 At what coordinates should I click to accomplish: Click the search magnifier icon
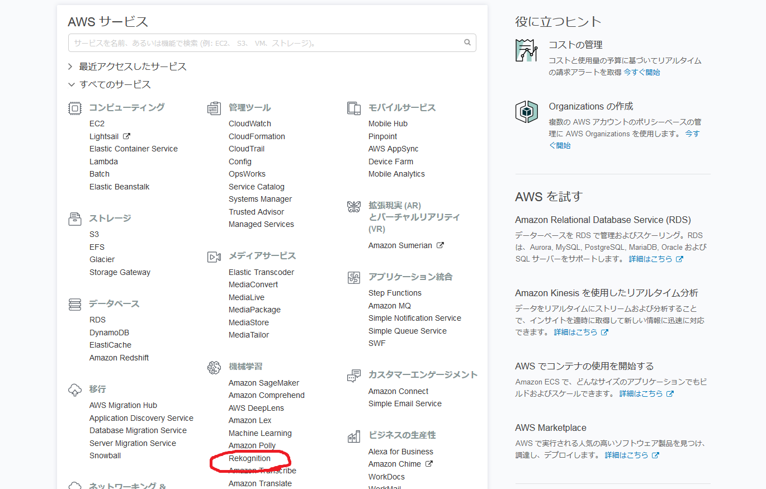467,42
